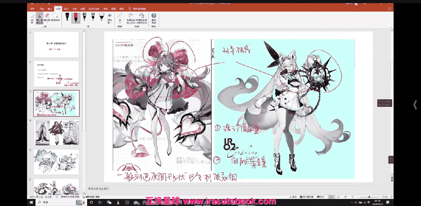The width and height of the screenshot is (421, 206).
Task: Select slide 5 thumbnail
Action: tap(56, 162)
